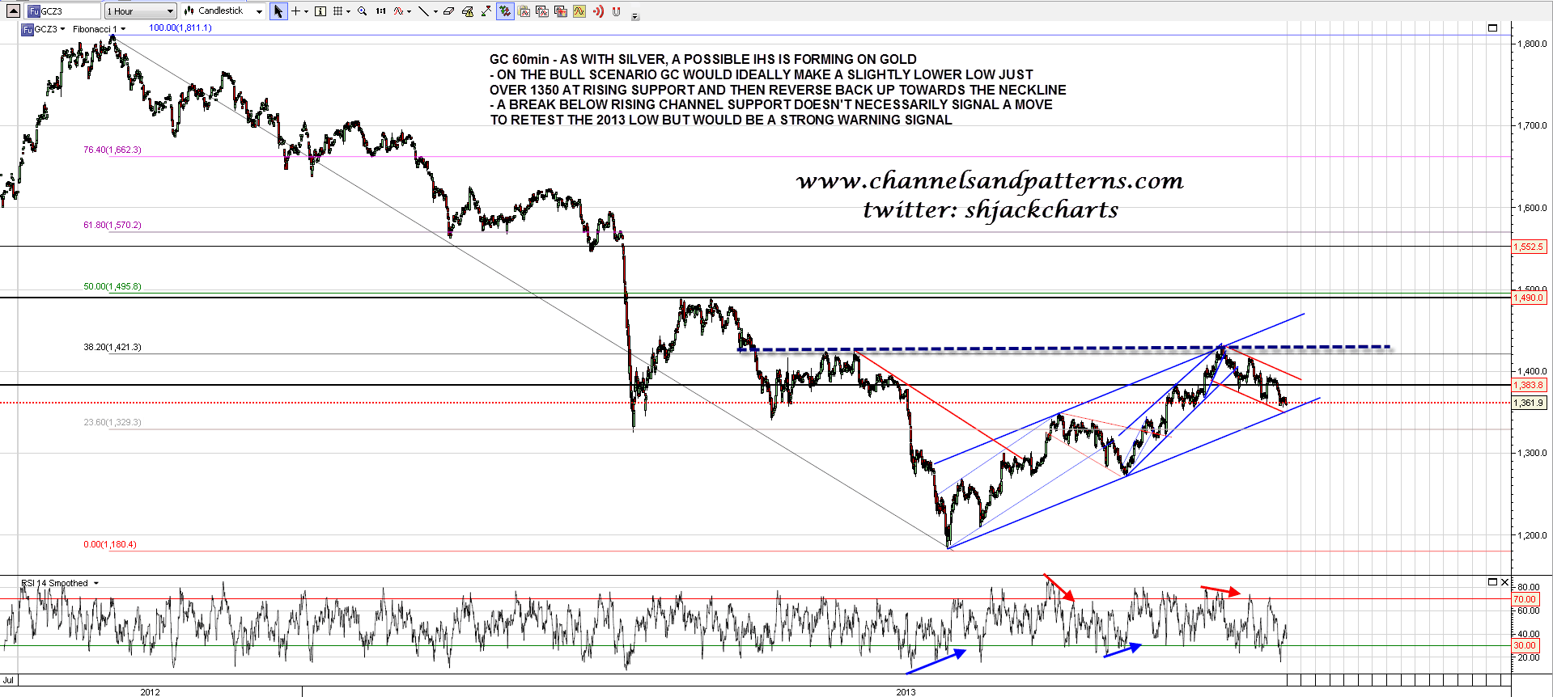Image resolution: width=1553 pixels, height=697 pixels.
Task: Open the Fibonacci 1 study menu
Action: click(123, 29)
